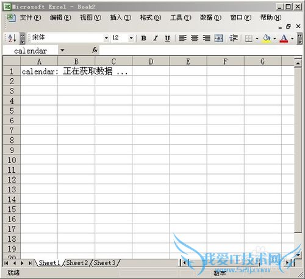Select column B header
The width and height of the screenshot is (305, 279).
point(76,61)
